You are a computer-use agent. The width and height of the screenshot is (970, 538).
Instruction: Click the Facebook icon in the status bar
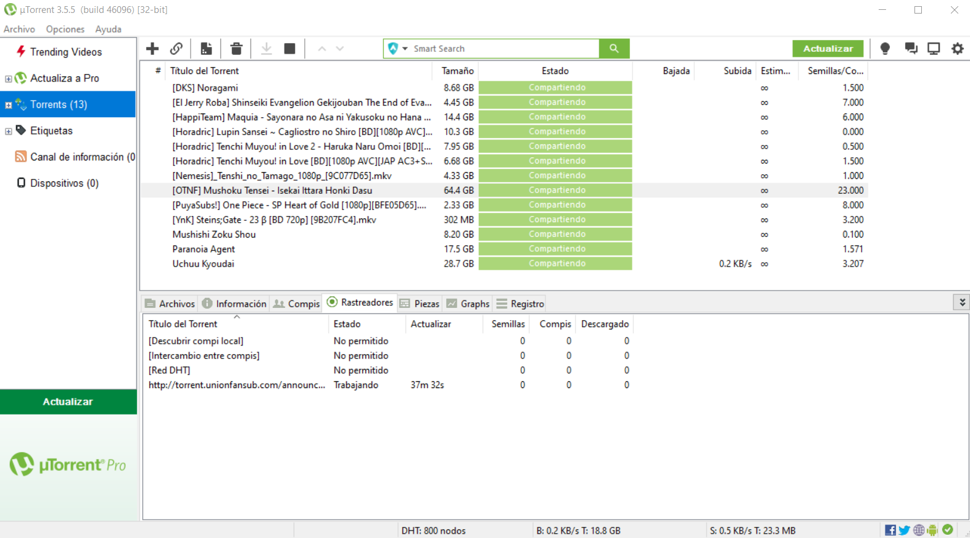pyautogui.click(x=890, y=530)
